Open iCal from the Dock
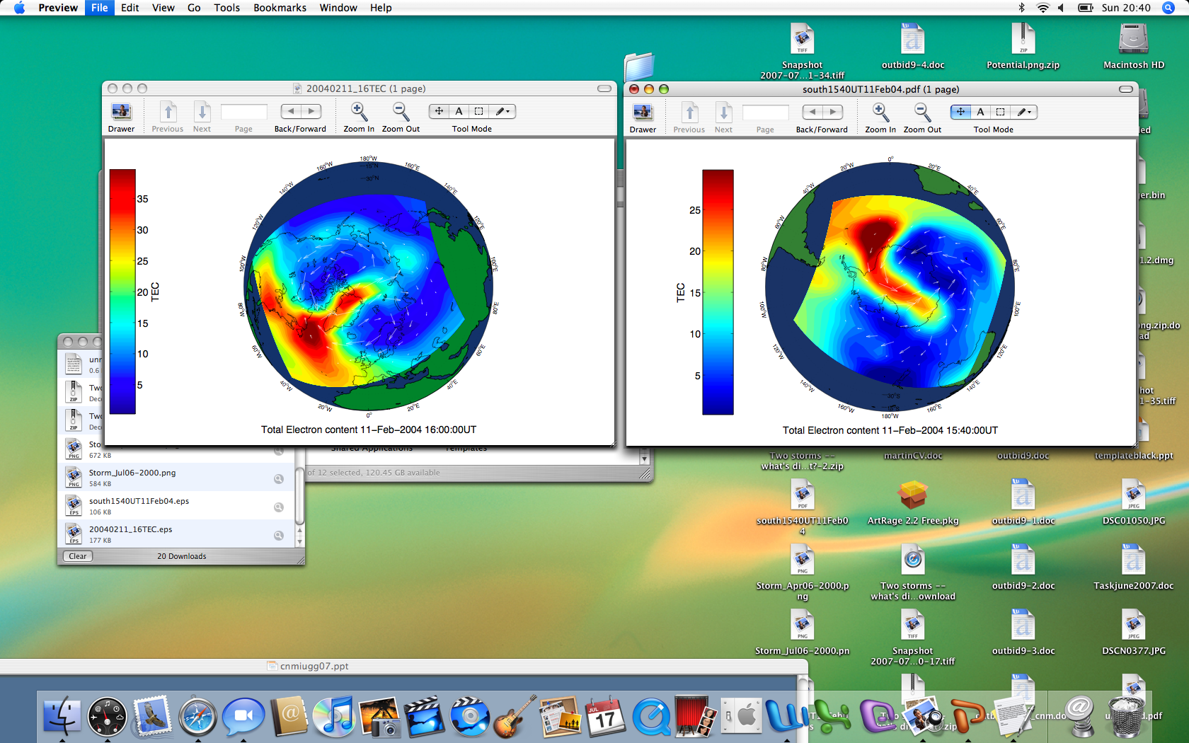Screen dimensions: 1189x743 [x=606, y=717]
